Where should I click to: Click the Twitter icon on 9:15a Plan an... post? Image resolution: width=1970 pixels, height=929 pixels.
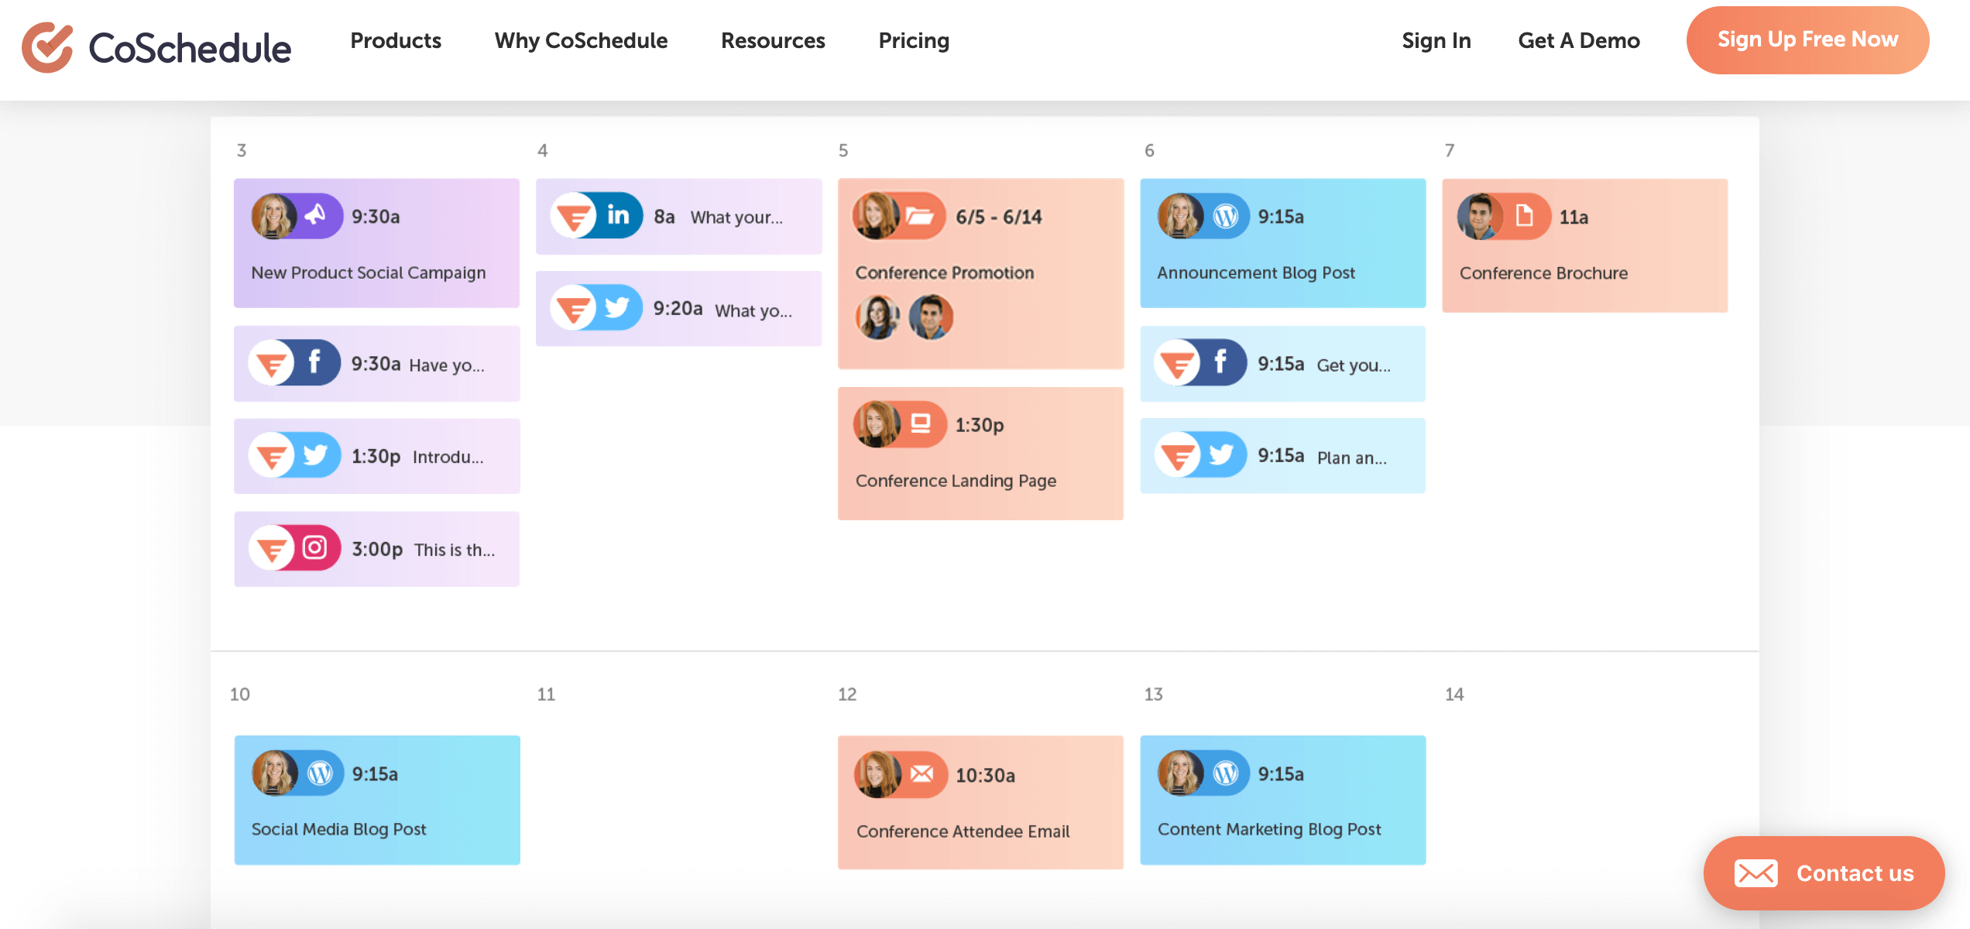click(1221, 455)
